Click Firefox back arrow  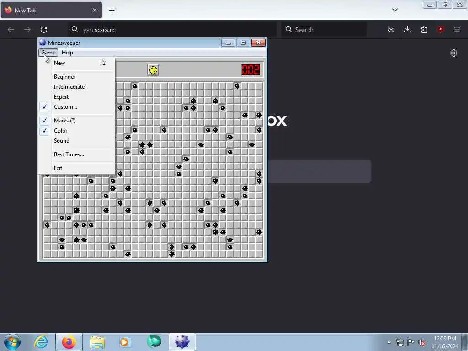point(11,30)
